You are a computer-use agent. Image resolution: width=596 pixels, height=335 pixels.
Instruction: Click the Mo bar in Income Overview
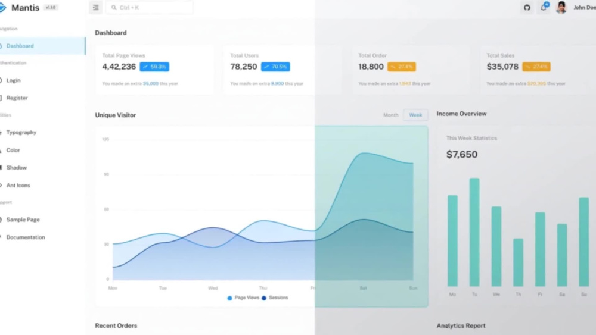[x=452, y=240]
